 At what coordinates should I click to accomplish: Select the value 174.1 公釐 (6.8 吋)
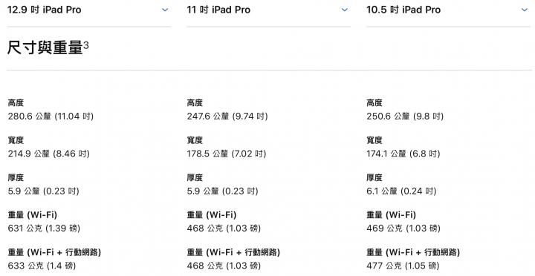(x=403, y=154)
